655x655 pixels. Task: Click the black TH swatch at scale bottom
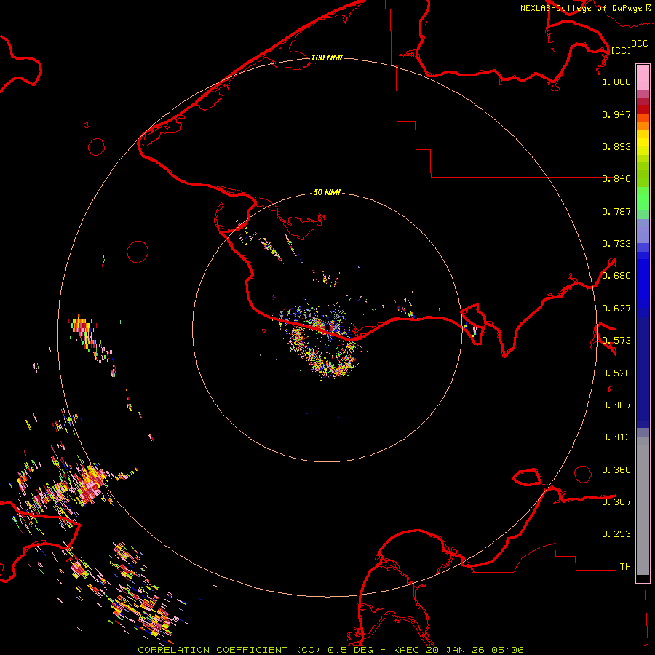coord(643,579)
